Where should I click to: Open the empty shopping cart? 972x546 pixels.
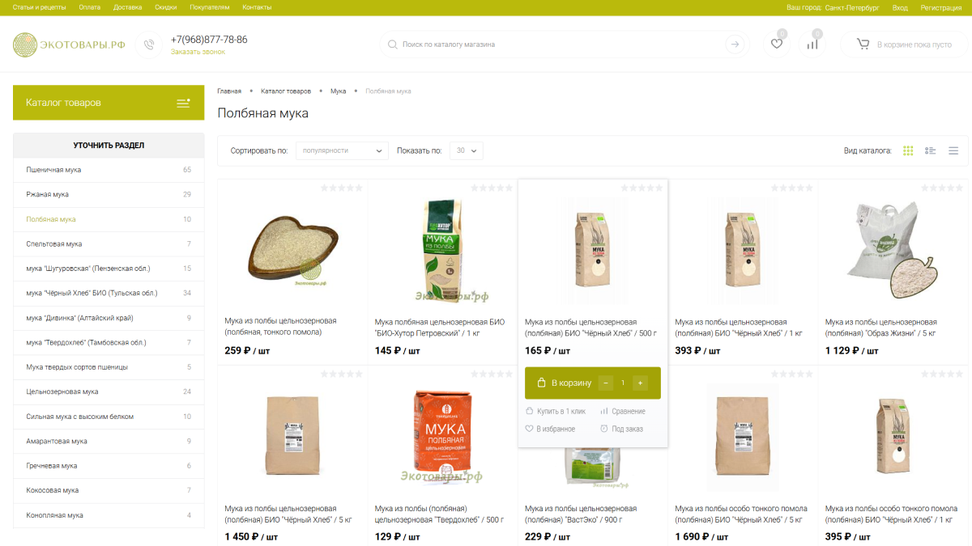tap(904, 44)
